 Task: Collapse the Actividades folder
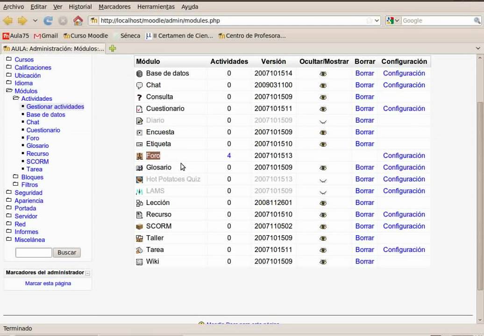16,98
